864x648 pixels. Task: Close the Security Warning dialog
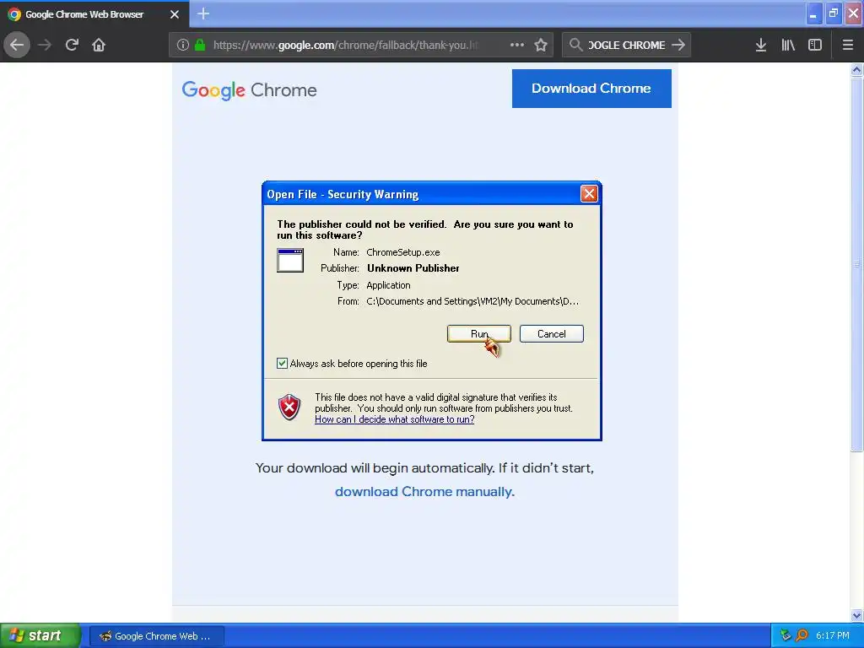click(589, 193)
